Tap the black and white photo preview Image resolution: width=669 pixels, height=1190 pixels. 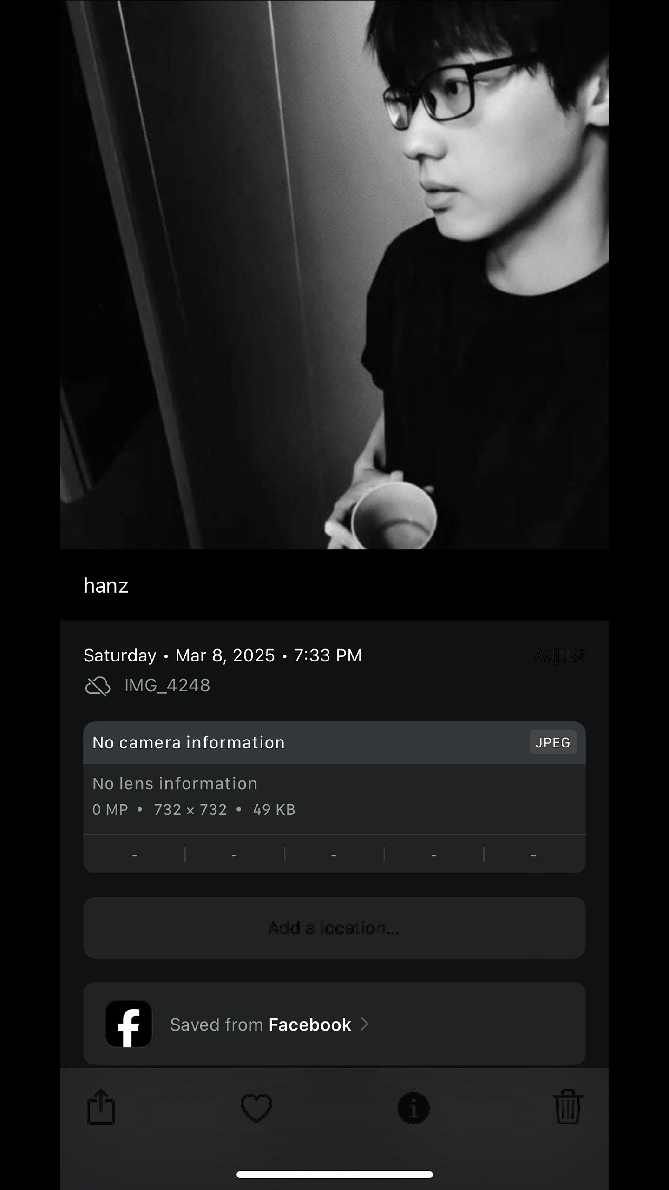334,275
